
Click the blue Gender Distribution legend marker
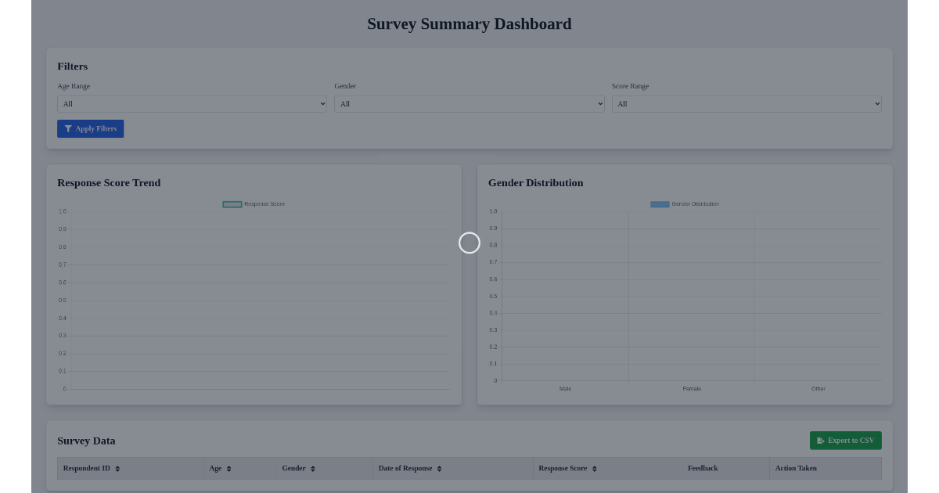click(x=659, y=203)
